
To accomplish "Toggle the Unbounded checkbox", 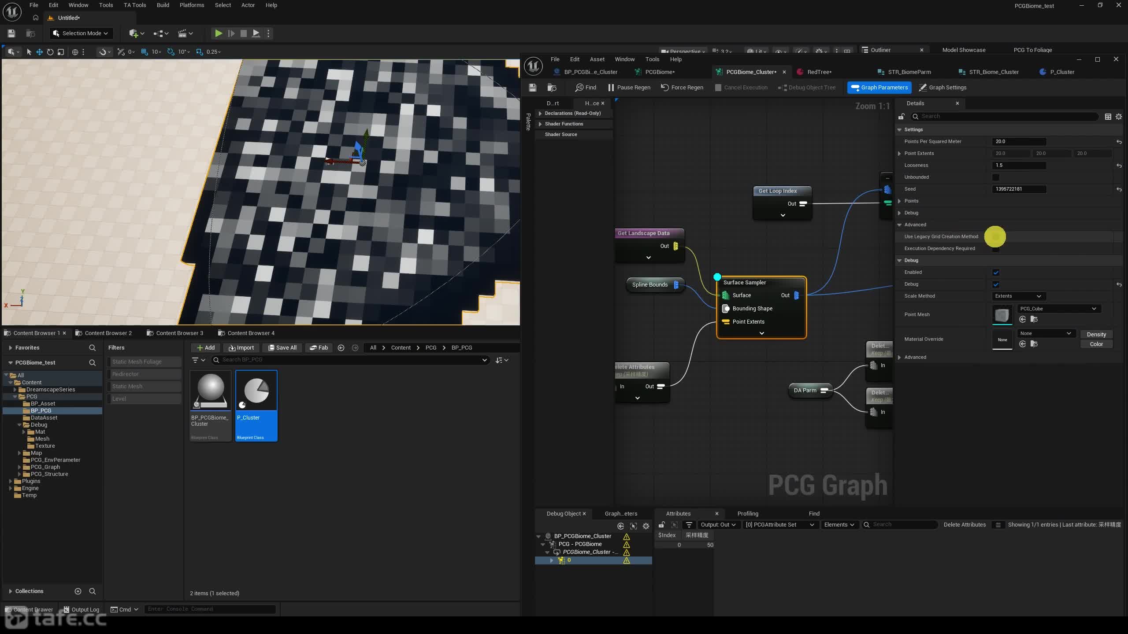I will tap(995, 177).
